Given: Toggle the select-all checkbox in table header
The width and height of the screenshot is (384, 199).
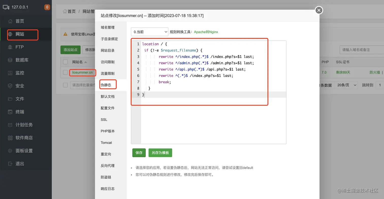Looking at the screenshot, I should (65, 62).
